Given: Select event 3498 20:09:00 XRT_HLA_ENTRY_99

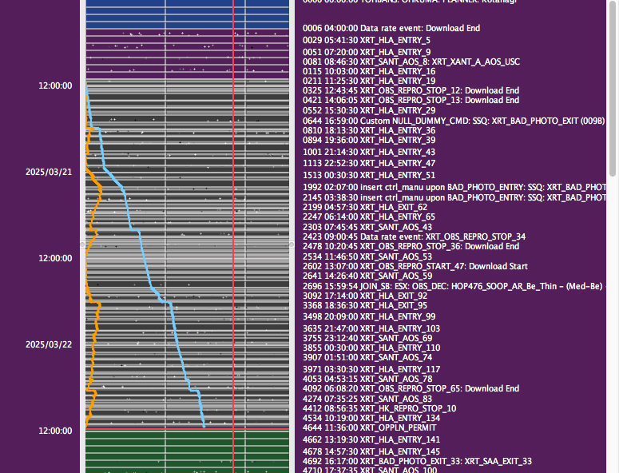Looking at the screenshot, I should click(369, 317).
